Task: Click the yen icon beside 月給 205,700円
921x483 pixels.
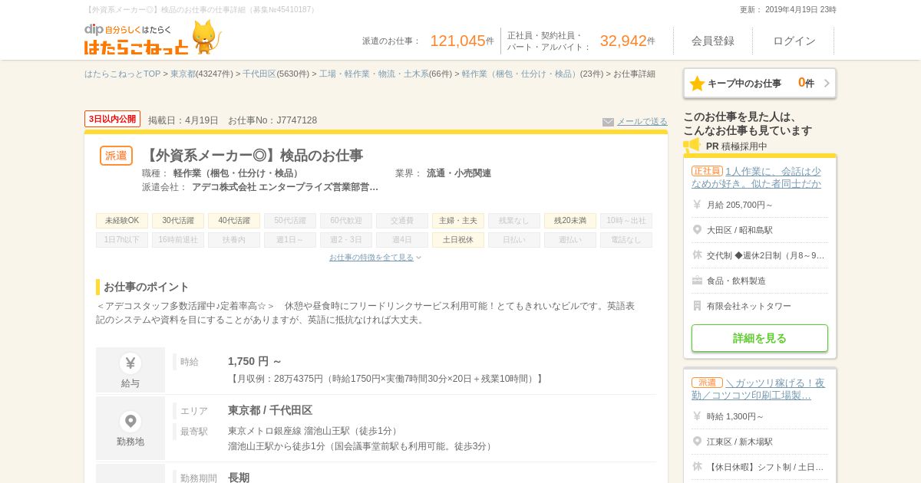Action: pos(697,205)
